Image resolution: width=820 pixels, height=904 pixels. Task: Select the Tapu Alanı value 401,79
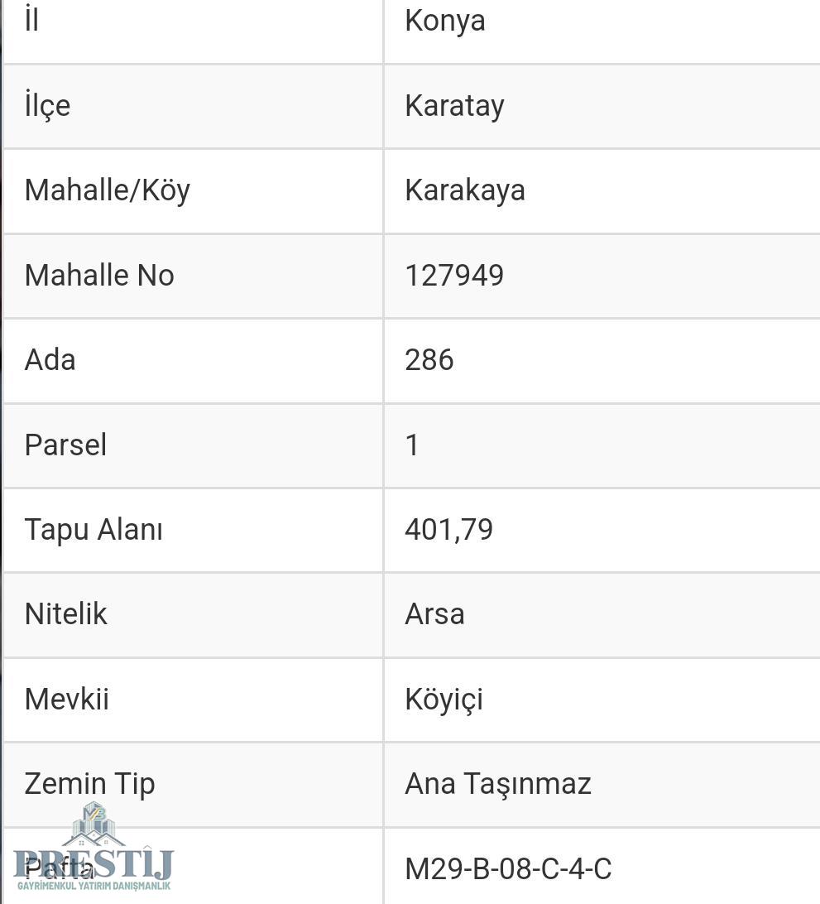point(449,530)
